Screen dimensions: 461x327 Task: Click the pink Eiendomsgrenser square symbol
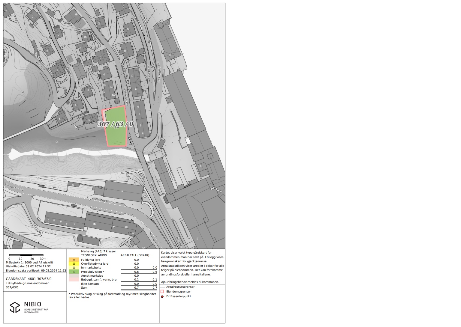(162, 292)
